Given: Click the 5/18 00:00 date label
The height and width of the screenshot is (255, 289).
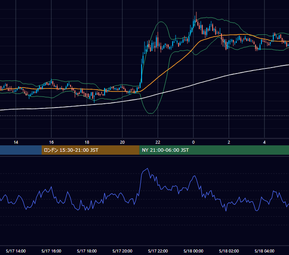Looking at the screenshot, I should point(193,251).
